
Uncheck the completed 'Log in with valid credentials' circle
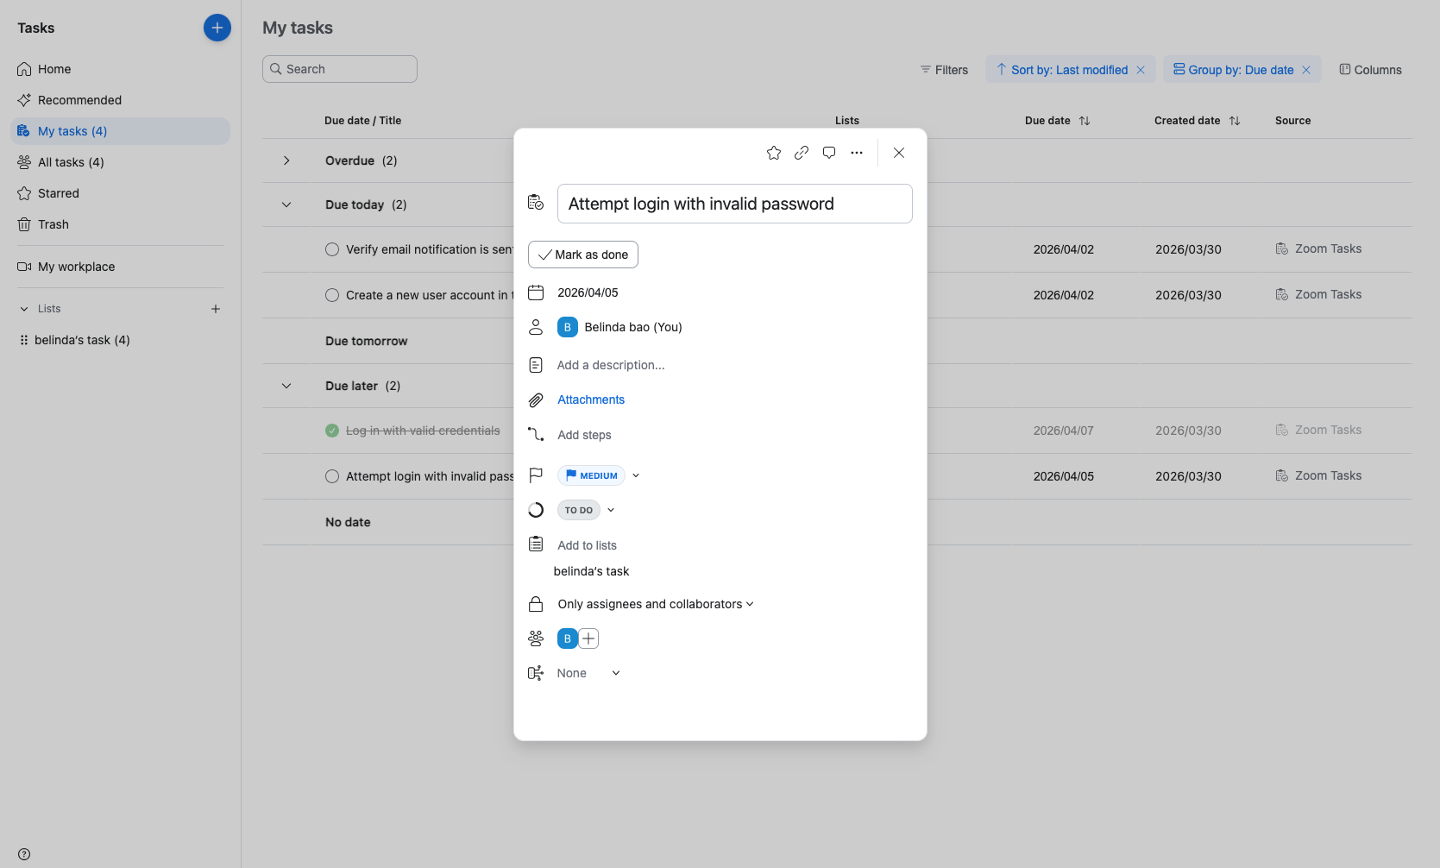click(332, 431)
